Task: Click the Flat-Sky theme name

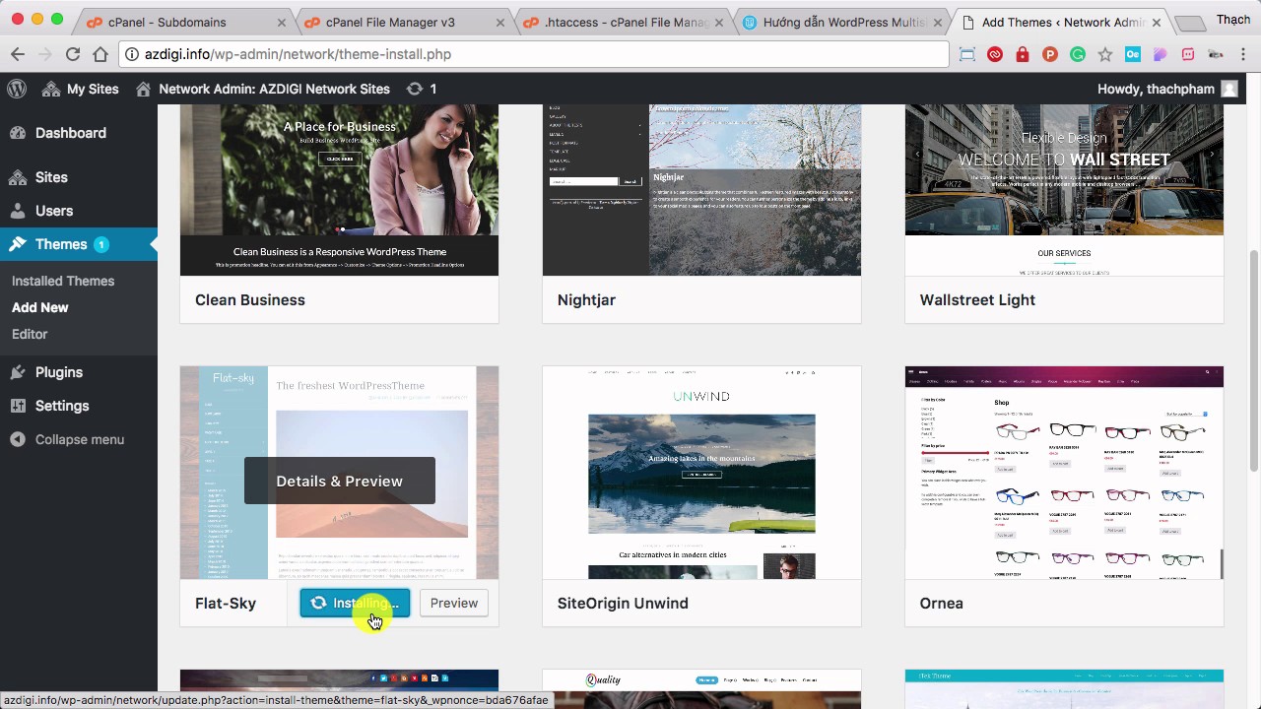Action: 226,603
